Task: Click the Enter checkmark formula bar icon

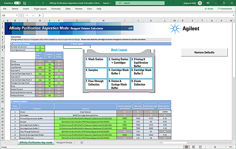Action: 33,15
